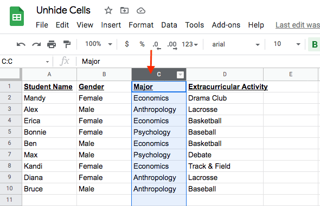Format as percent

coord(142,44)
